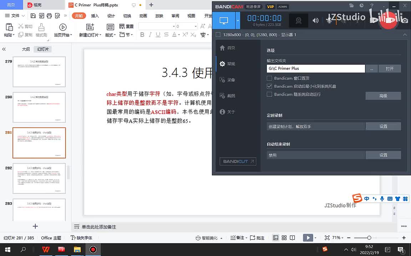This screenshot has height=256, width=411.
Task: Select slide 280 thumbnail
Action: click(39, 107)
